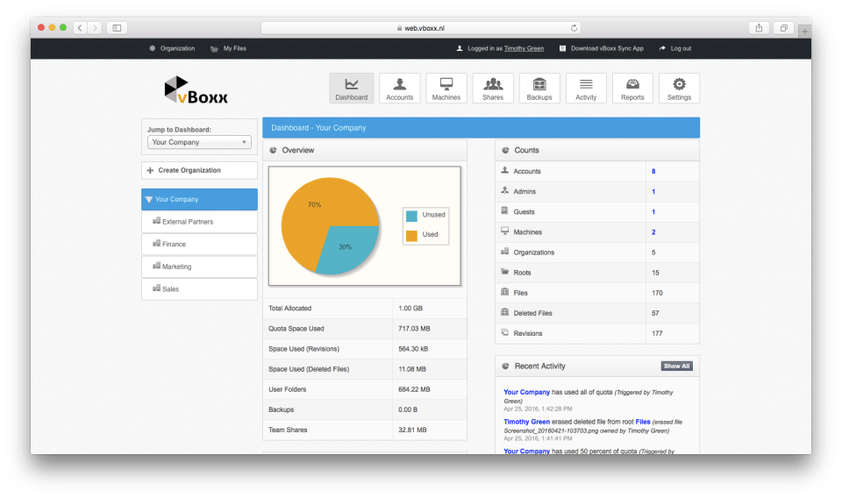Image resolution: width=842 pixels, height=498 pixels.
Task: Click the Roots row folder icon
Action: (x=505, y=272)
